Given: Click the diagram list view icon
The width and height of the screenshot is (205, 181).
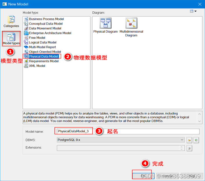Looking at the screenshot, I should point(192,11).
